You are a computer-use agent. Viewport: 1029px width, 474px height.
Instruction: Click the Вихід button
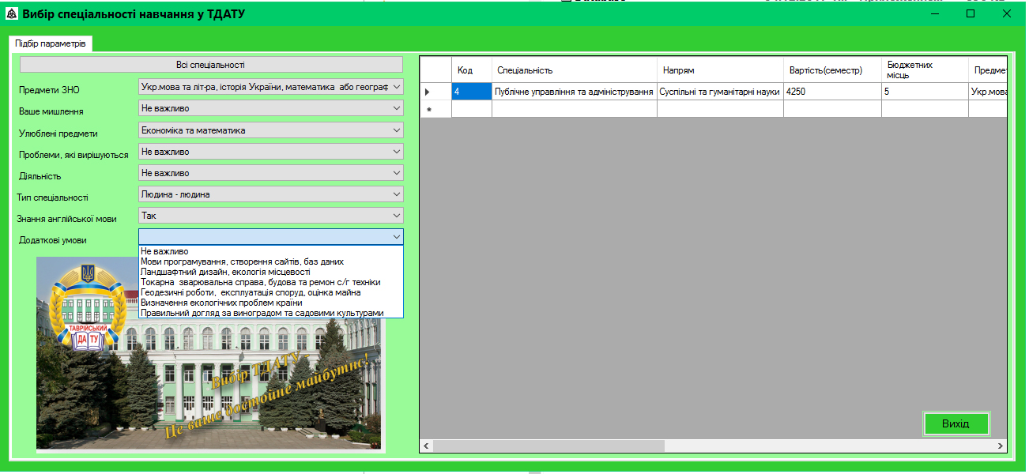click(x=955, y=423)
